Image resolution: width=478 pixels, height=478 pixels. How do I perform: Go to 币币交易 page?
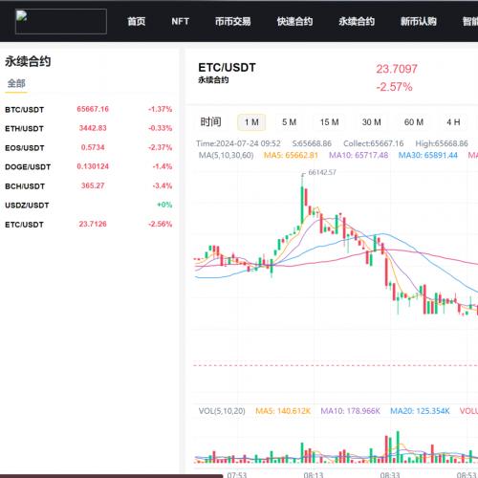coord(233,21)
